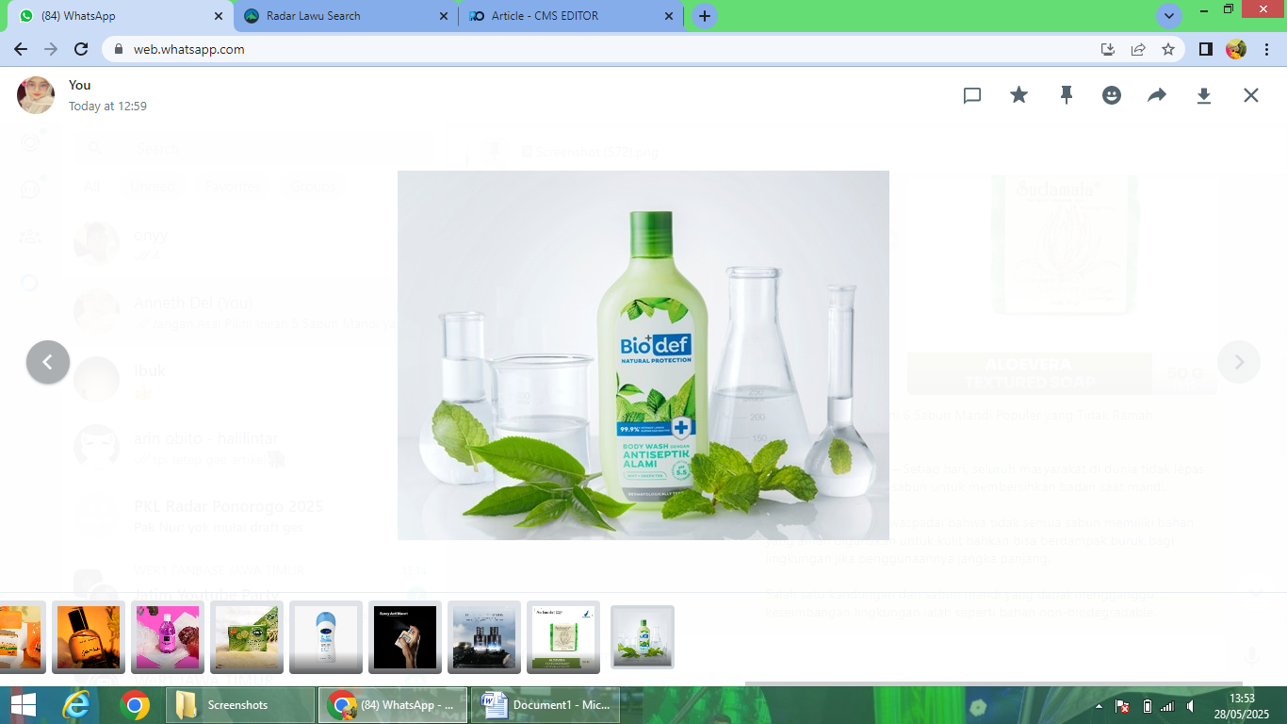
Task: Open the Screenshots folder taskbar item
Action: (240, 705)
